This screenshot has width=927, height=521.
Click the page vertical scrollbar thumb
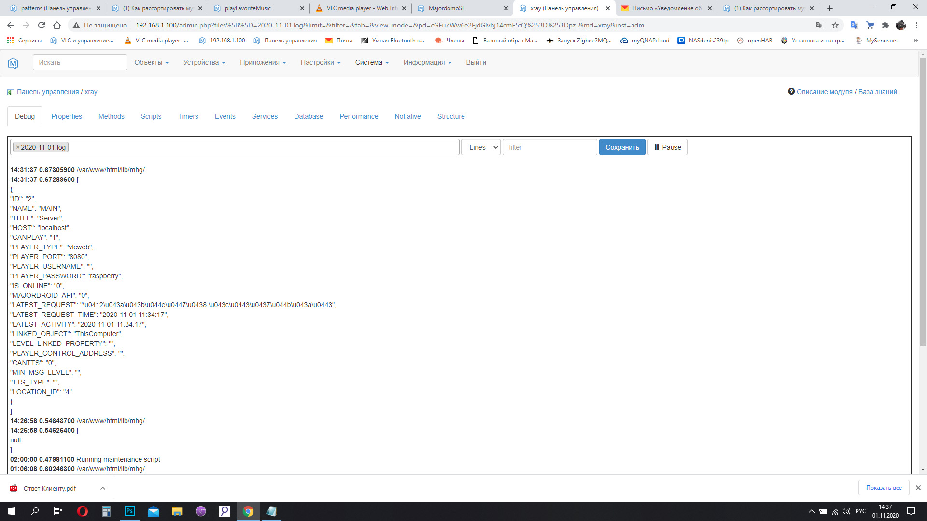923,203
